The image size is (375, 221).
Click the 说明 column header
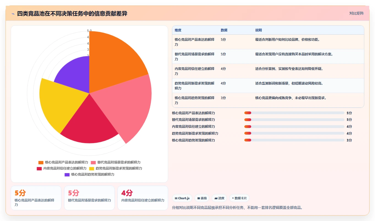click(x=259, y=30)
